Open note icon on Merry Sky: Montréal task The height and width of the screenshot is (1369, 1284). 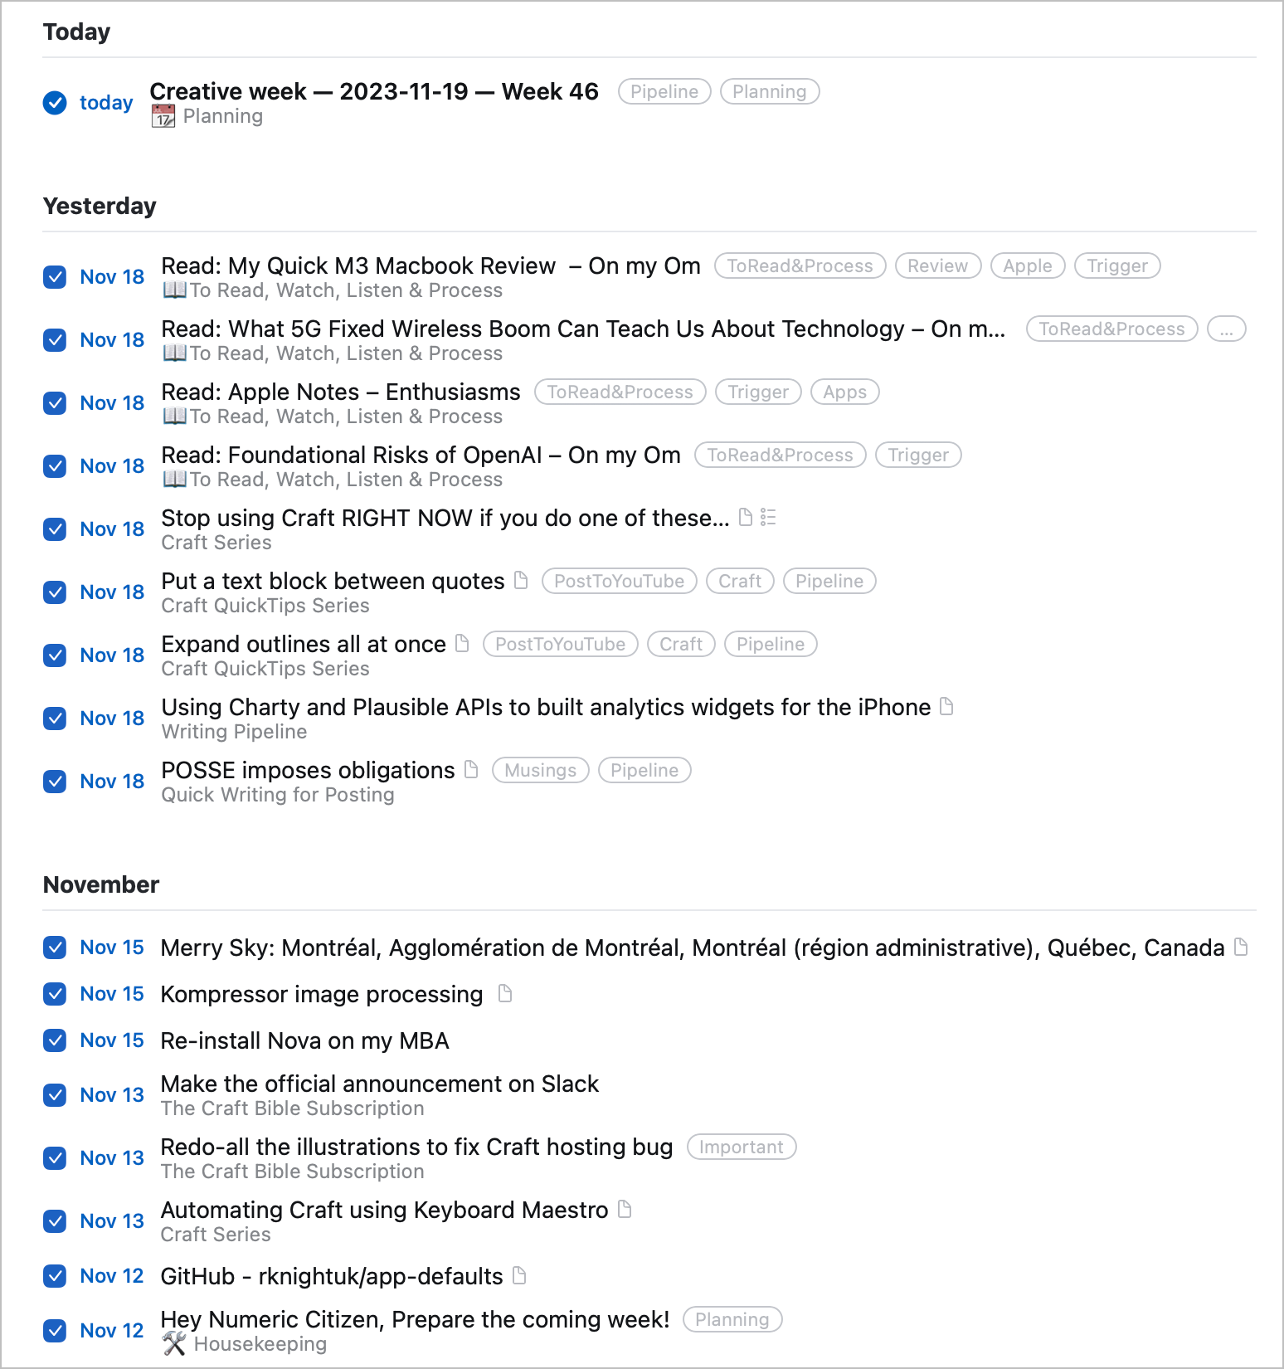pos(1241,947)
